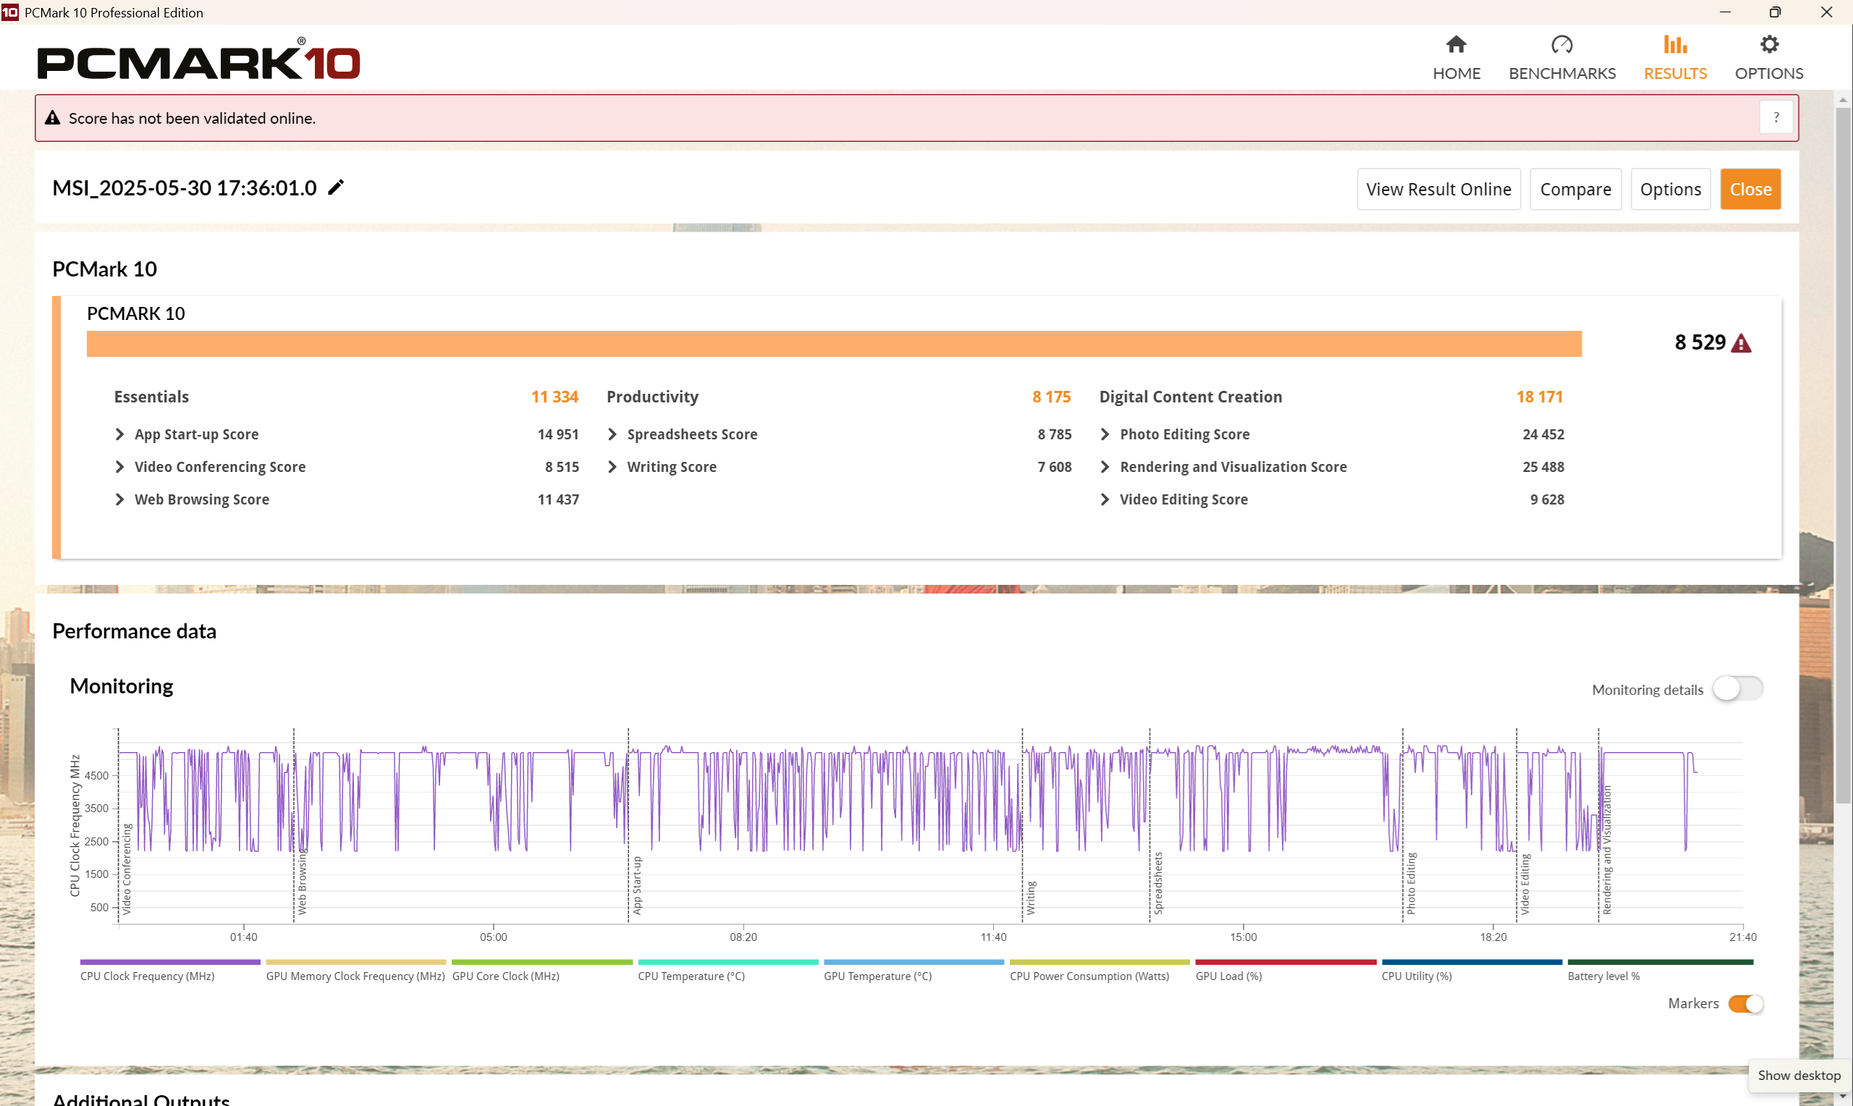Click the Digital Content Creation score 18 171
The height and width of the screenshot is (1106, 1853).
point(1540,397)
